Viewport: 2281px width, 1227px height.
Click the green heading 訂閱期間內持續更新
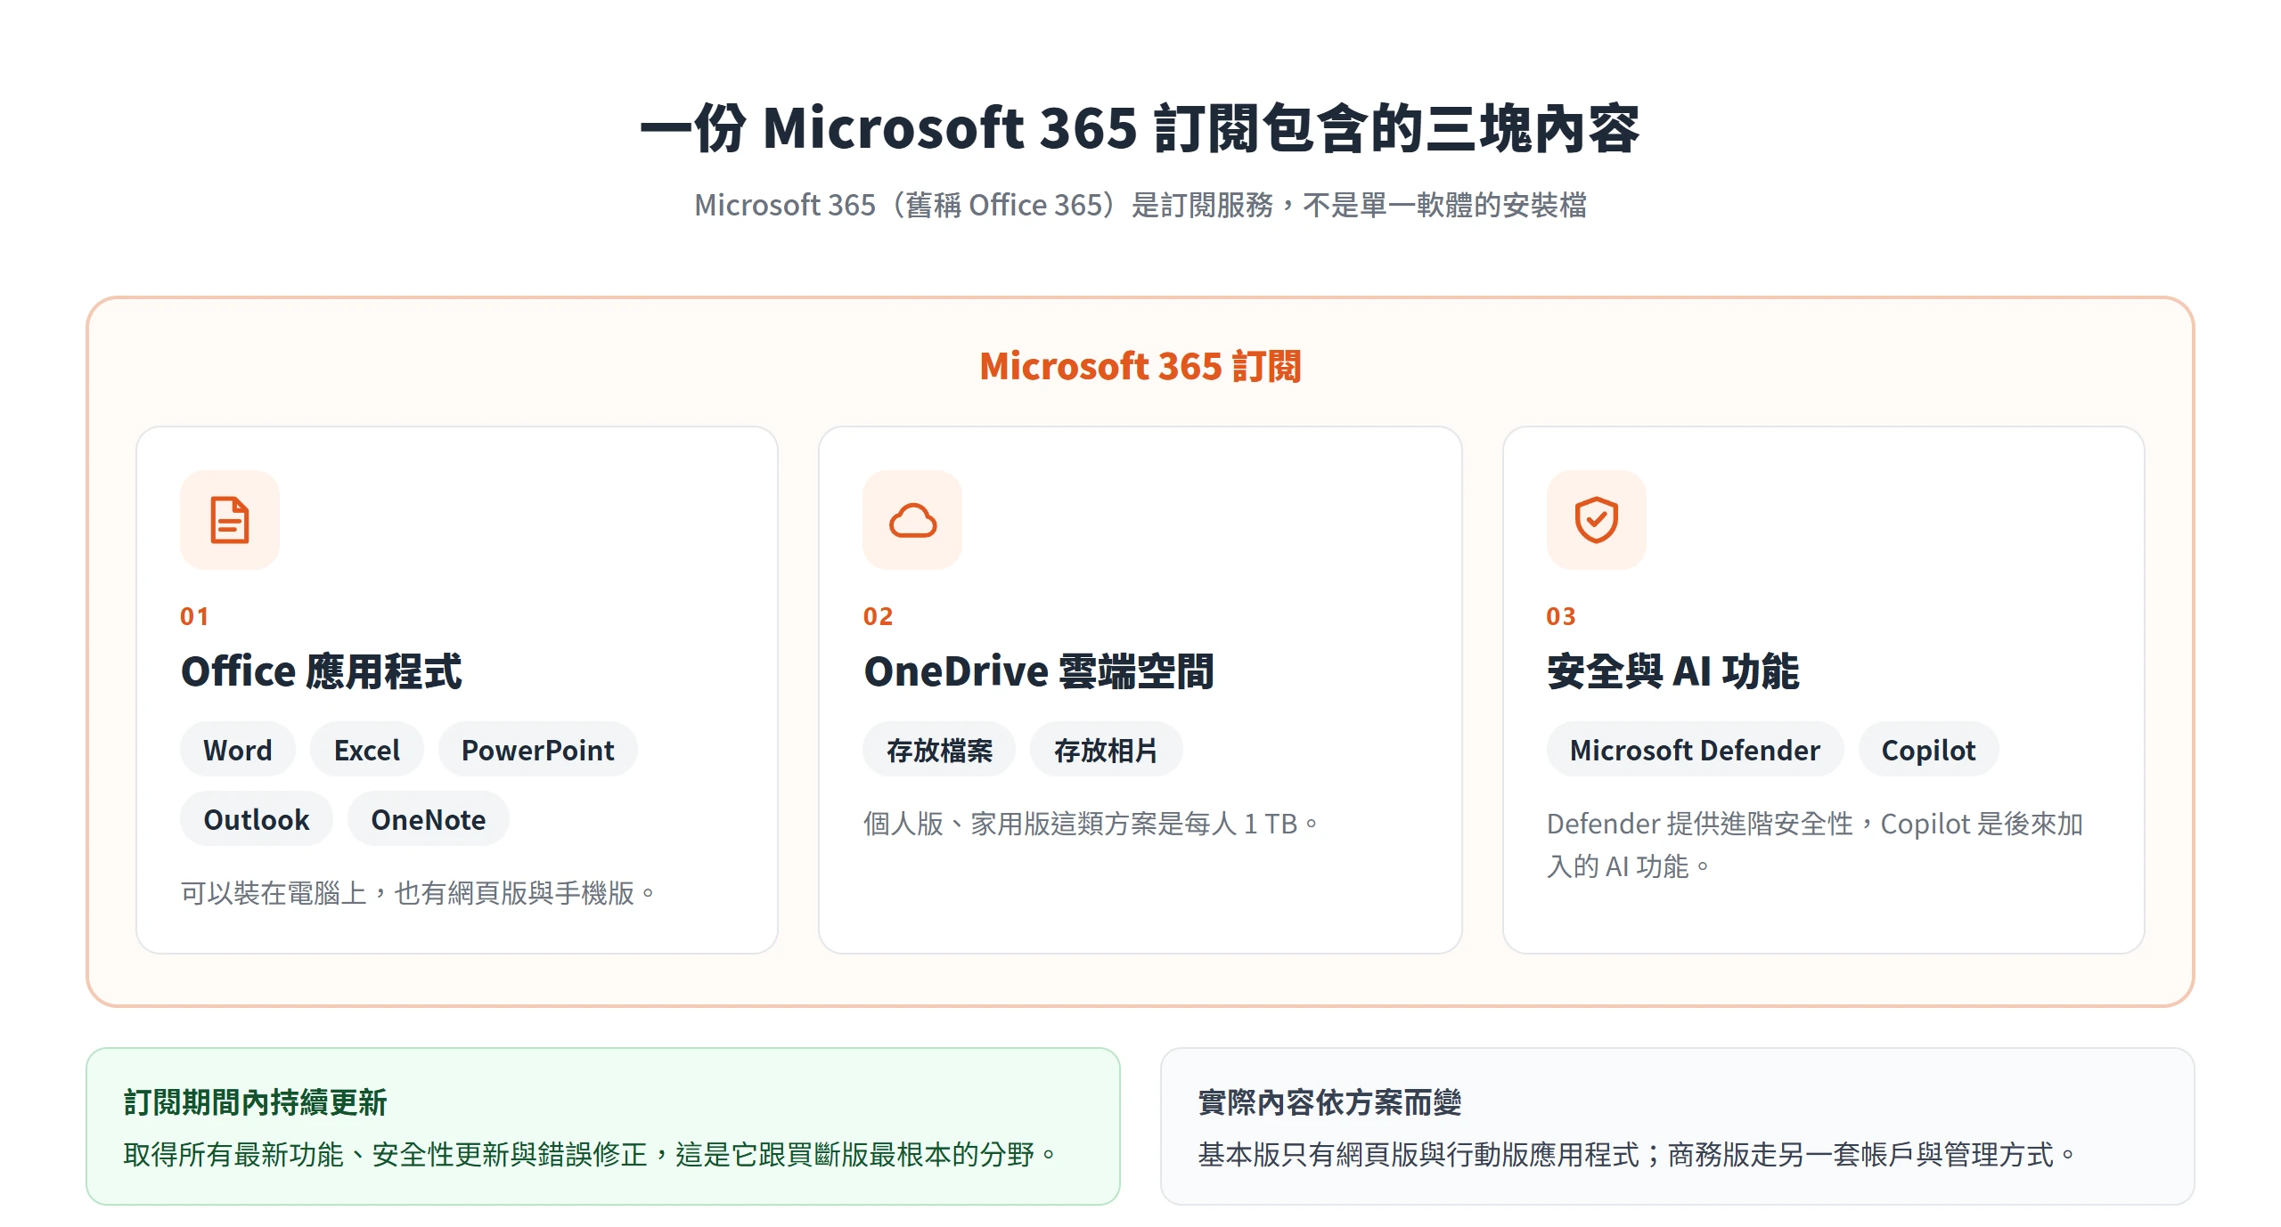[255, 1102]
